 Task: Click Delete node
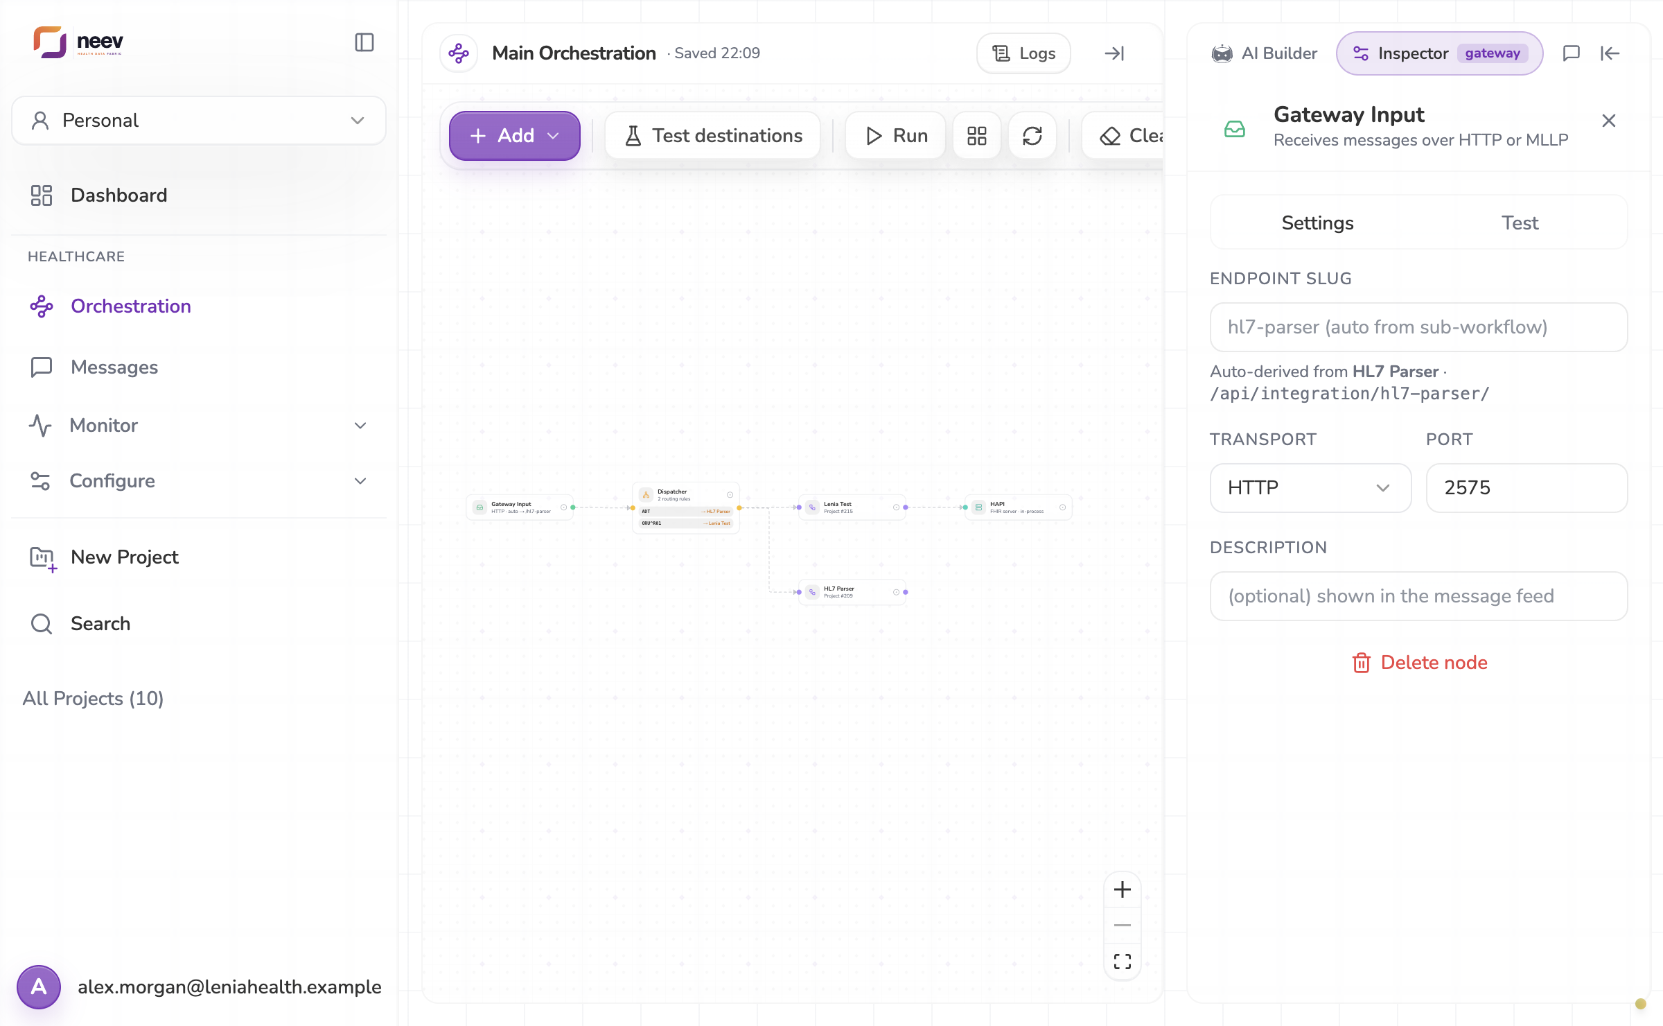pyautogui.click(x=1419, y=663)
